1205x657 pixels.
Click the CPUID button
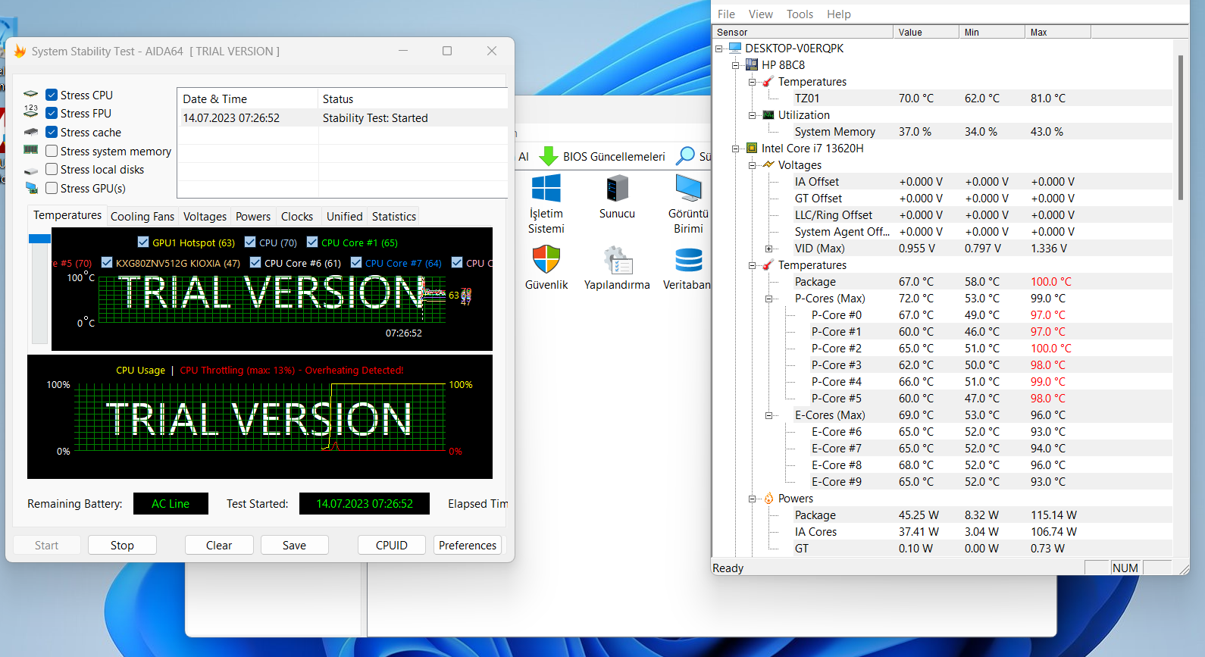point(392,545)
